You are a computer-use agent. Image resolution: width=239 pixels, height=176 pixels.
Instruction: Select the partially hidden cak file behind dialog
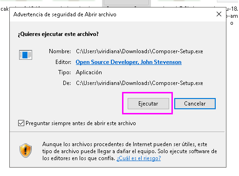coord(5,9)
